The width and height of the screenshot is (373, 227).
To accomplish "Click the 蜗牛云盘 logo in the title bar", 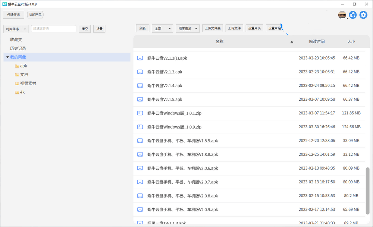I will point(4,4).
